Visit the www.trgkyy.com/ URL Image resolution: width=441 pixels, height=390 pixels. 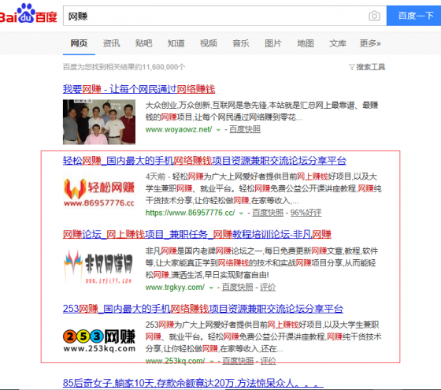pyautogui.click(x=175, y=287)
